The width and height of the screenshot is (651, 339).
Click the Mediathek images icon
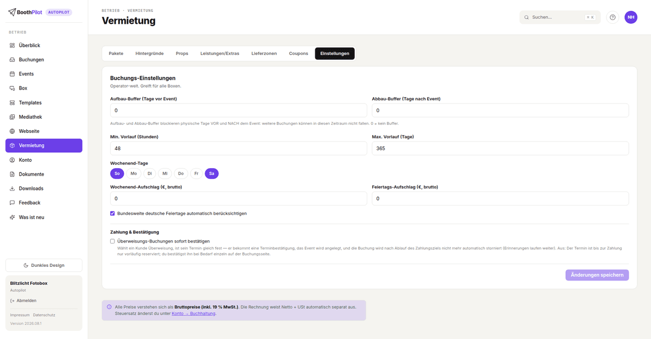pyautogui.click(x=12, y=117)
